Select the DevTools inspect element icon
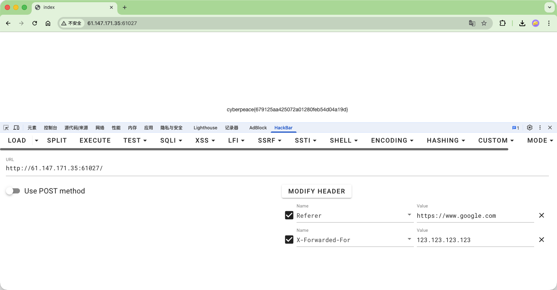 [x=6, y=127]
